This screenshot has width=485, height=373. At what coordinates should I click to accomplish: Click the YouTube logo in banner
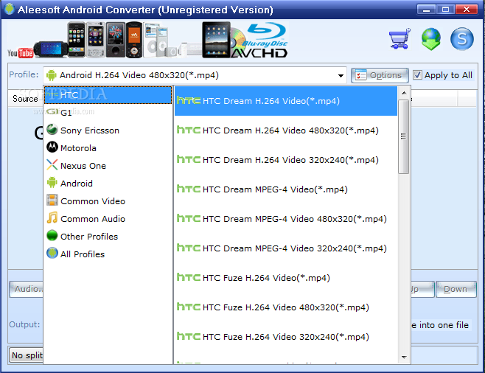pos(21,53)
